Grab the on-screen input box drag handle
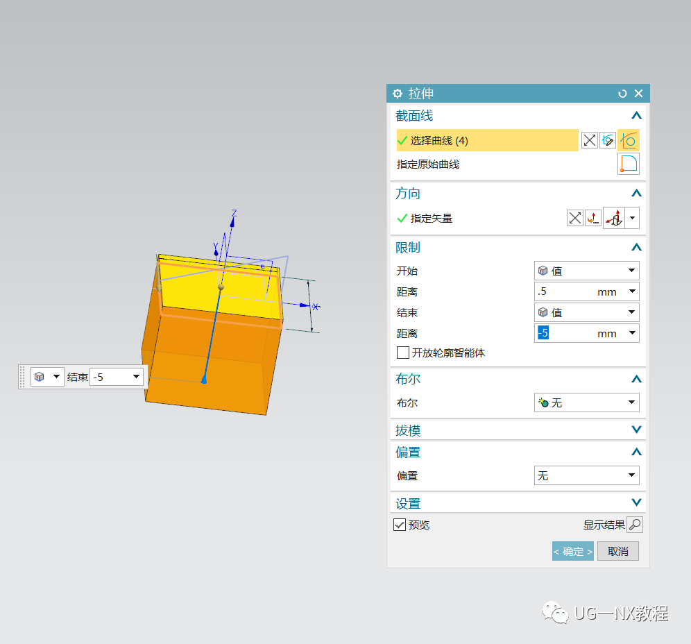 pos(22,377)
